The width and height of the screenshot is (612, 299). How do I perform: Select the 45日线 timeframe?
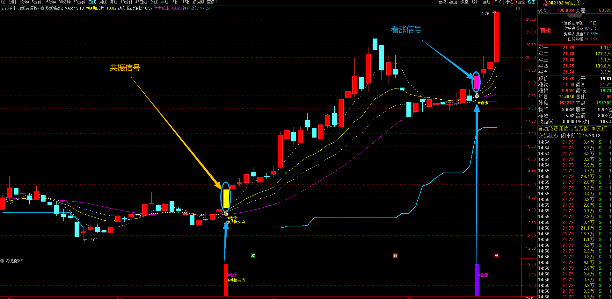[141, 2]
